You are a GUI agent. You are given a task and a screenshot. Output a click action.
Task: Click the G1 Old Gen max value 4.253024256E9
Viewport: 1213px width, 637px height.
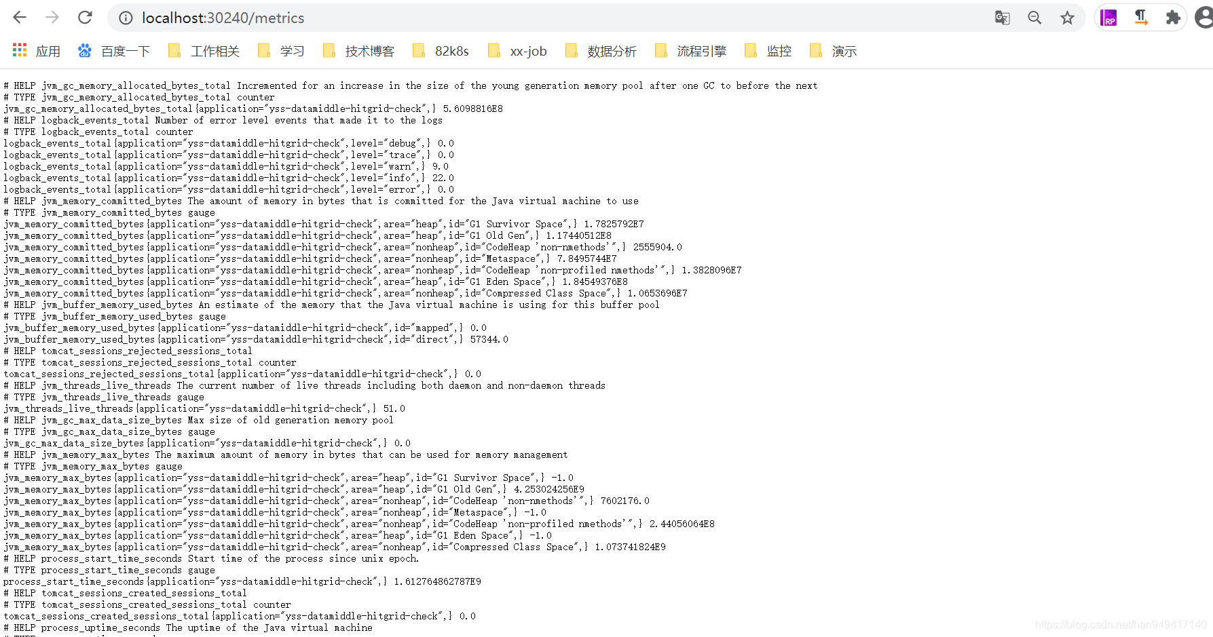point(548,489)
